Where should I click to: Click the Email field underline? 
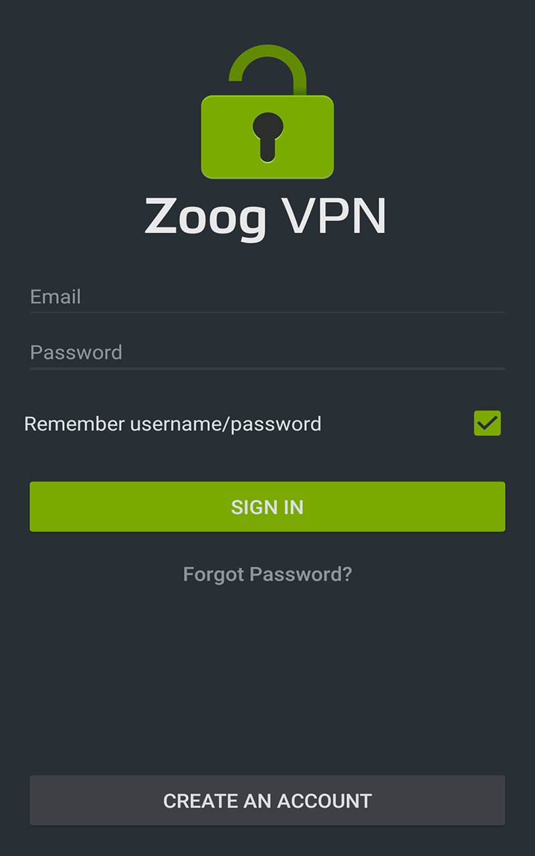point(267,311)
